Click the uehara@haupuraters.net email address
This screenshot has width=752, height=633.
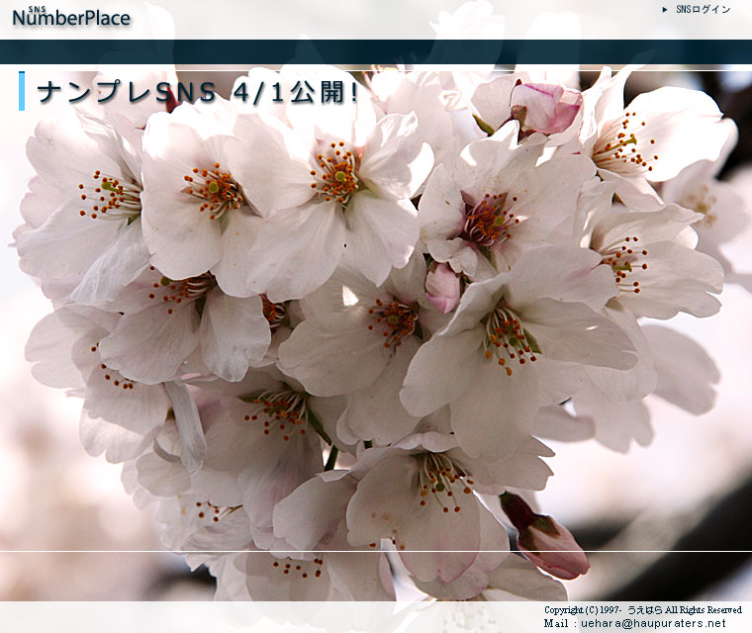click(652, 624)
